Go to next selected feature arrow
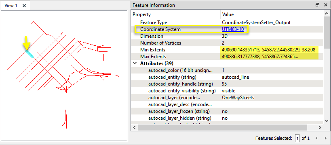This screenshot has height=145, width=331. (x=325, y=138)
